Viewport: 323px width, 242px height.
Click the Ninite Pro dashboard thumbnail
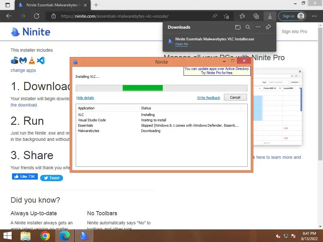tap(277, 107)
